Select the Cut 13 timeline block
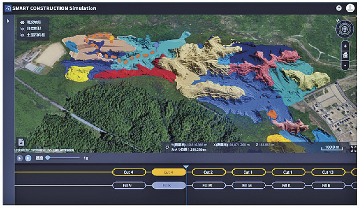The image size is (359, 208). [x=328, y=172]
